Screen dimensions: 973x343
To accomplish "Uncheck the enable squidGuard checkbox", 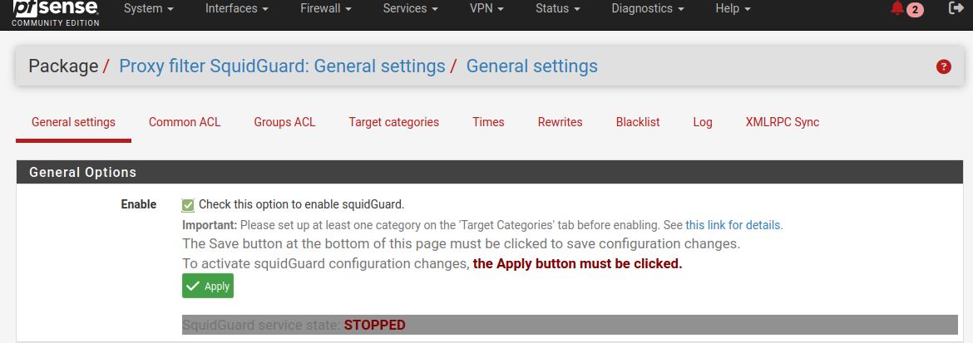I will click(x=188, y=205).
